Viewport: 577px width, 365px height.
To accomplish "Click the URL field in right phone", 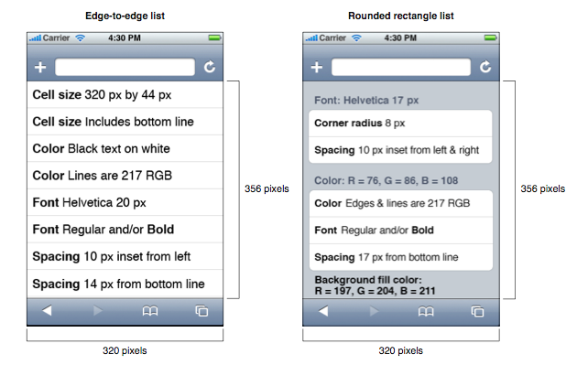I will tap(401, 67).
